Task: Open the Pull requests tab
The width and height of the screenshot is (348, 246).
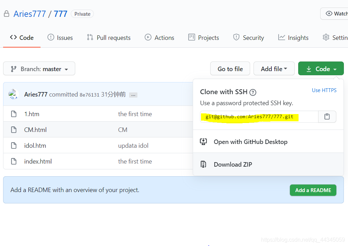Action: (109, 37)
